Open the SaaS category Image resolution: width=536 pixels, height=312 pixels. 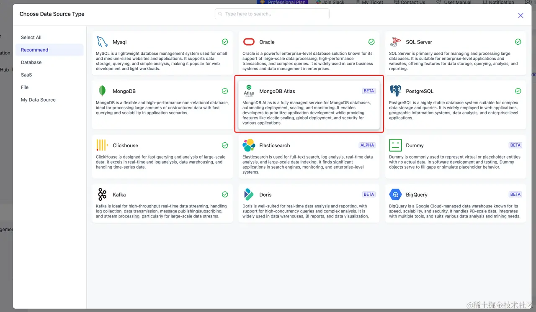point(49,75)
